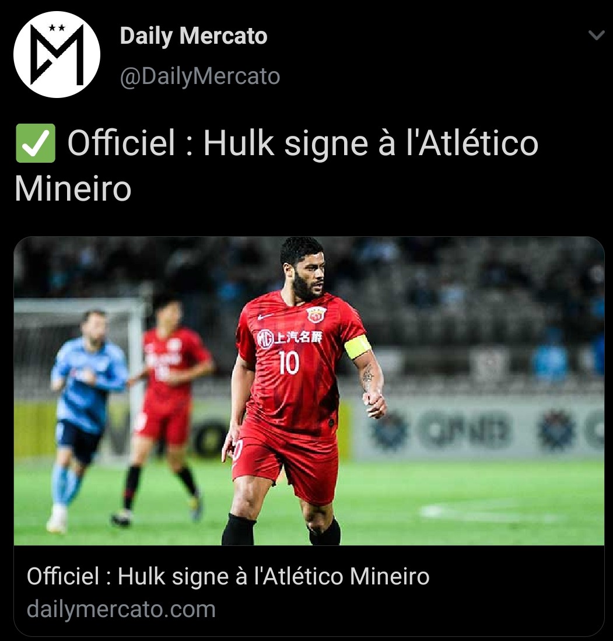Click the tweet headline about Hulk signing
This screenshot has height=641, width=613.
276,166
